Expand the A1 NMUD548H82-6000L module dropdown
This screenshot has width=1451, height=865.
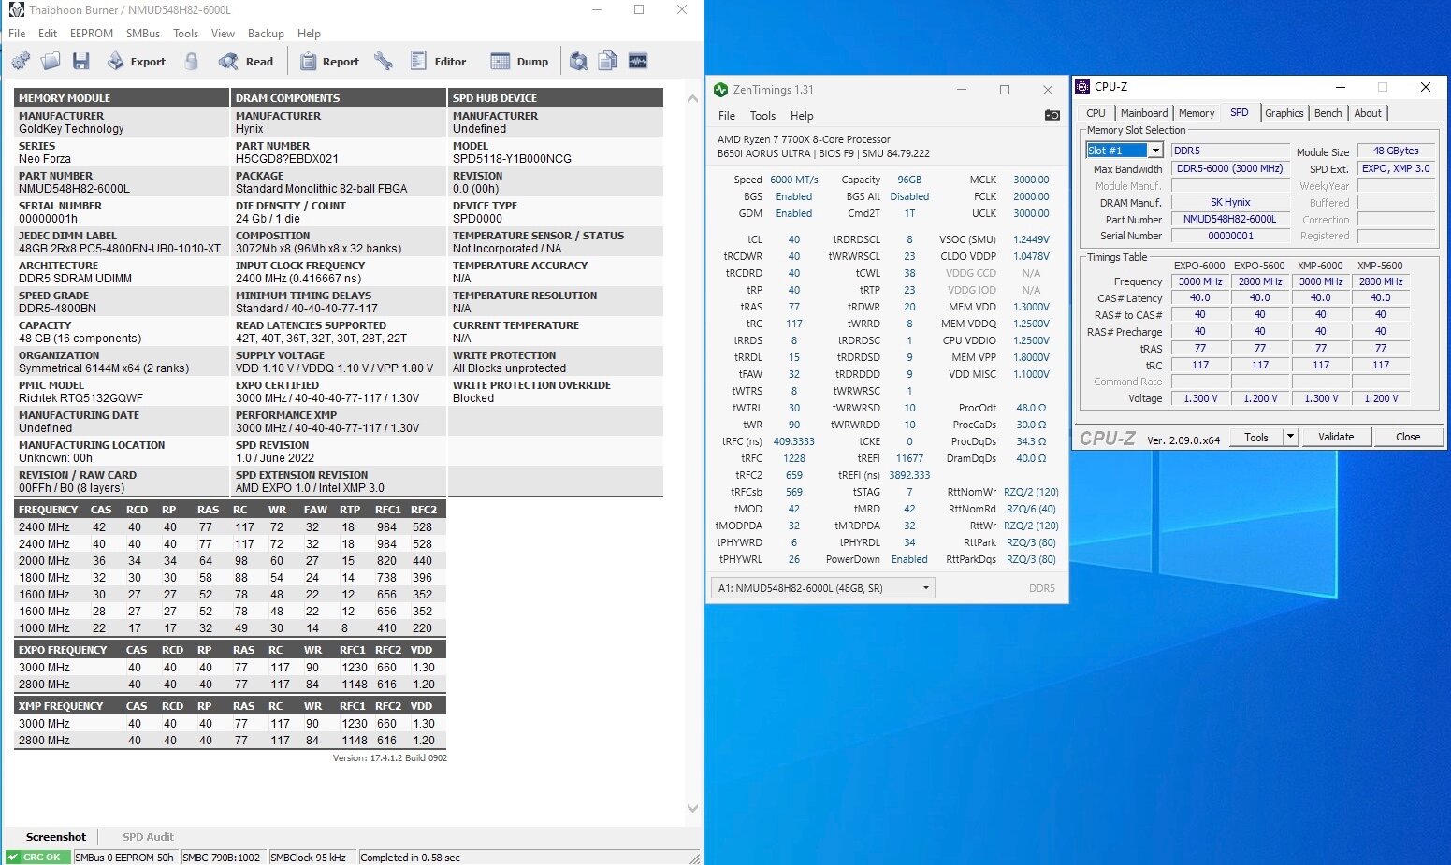pyautogui.click(x=823, y=588)
